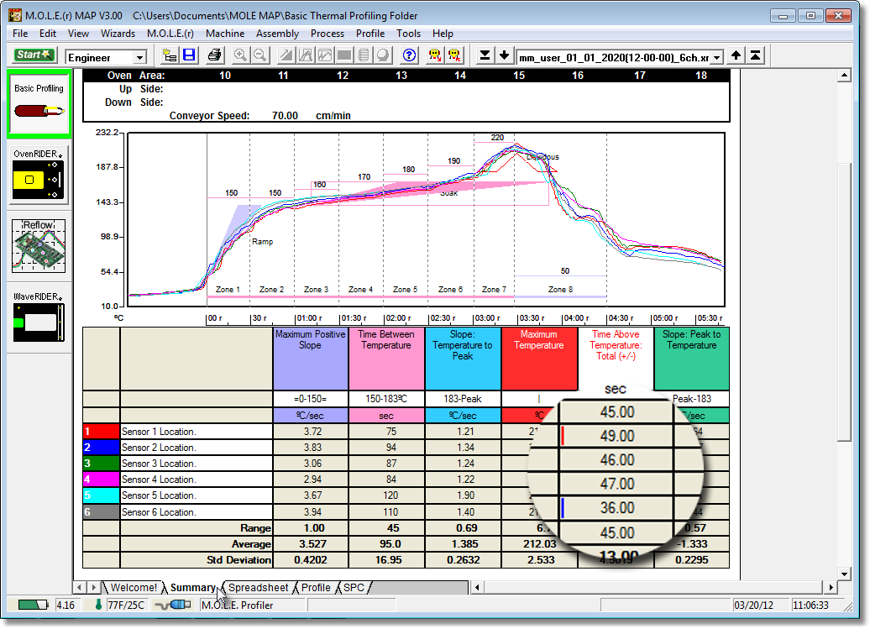The image size is (870, 629).
Task: Click the Sensor 4 Location. name cell
Action: pyautogui.click(x=196, y=480)
